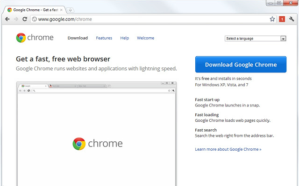Click the "Google Chrome launches in a snap." text
Screen dimensions: 299x186
pyautogui.click(x=228, y=106)
